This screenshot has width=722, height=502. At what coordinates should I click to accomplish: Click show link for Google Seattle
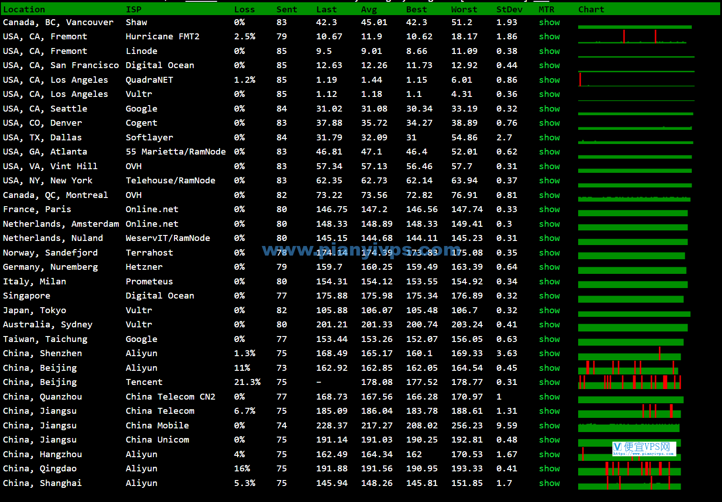549,109
